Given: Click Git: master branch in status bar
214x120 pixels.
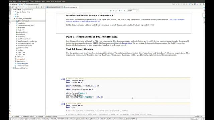Looking at the screenshot, I should pyautogui.click(x=195, y=119).
